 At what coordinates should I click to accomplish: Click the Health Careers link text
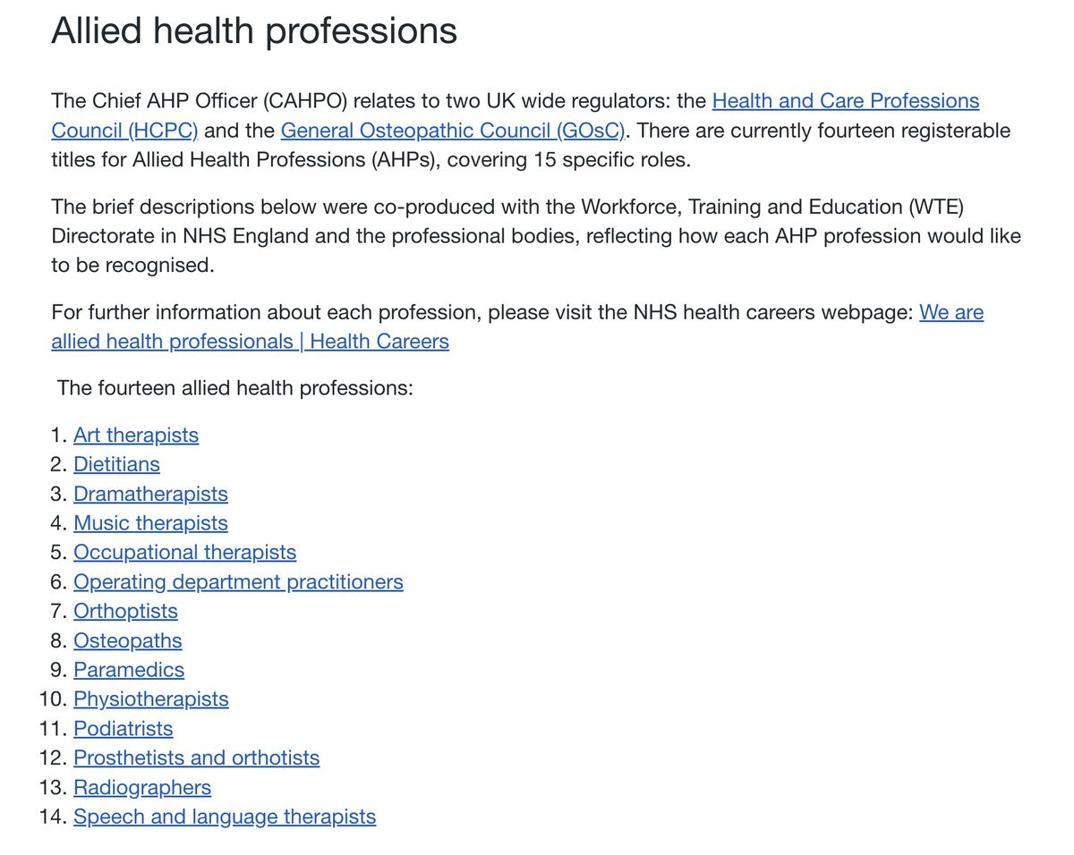(x=379, y=342)
